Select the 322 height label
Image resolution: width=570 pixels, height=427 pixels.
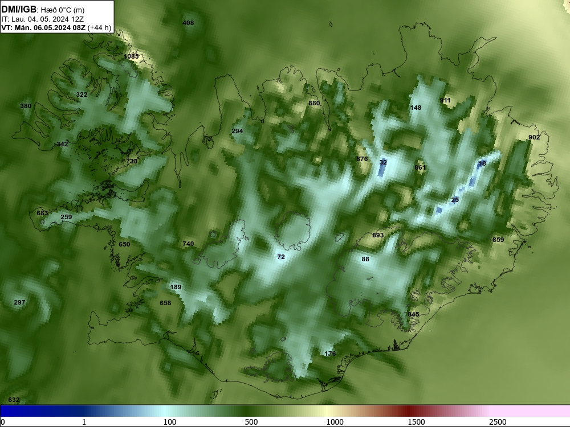click(82, 95)
